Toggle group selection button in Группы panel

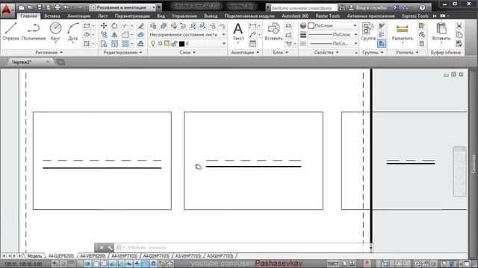click(x=382, y=44)
